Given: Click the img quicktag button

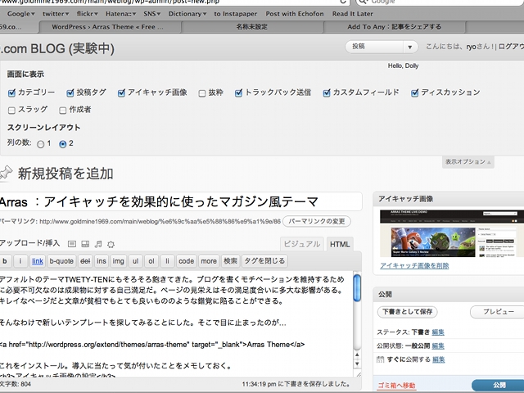Looking at the screenshot, I should pos(118,261).
